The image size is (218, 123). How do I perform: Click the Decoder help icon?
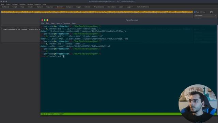[211, 12]
